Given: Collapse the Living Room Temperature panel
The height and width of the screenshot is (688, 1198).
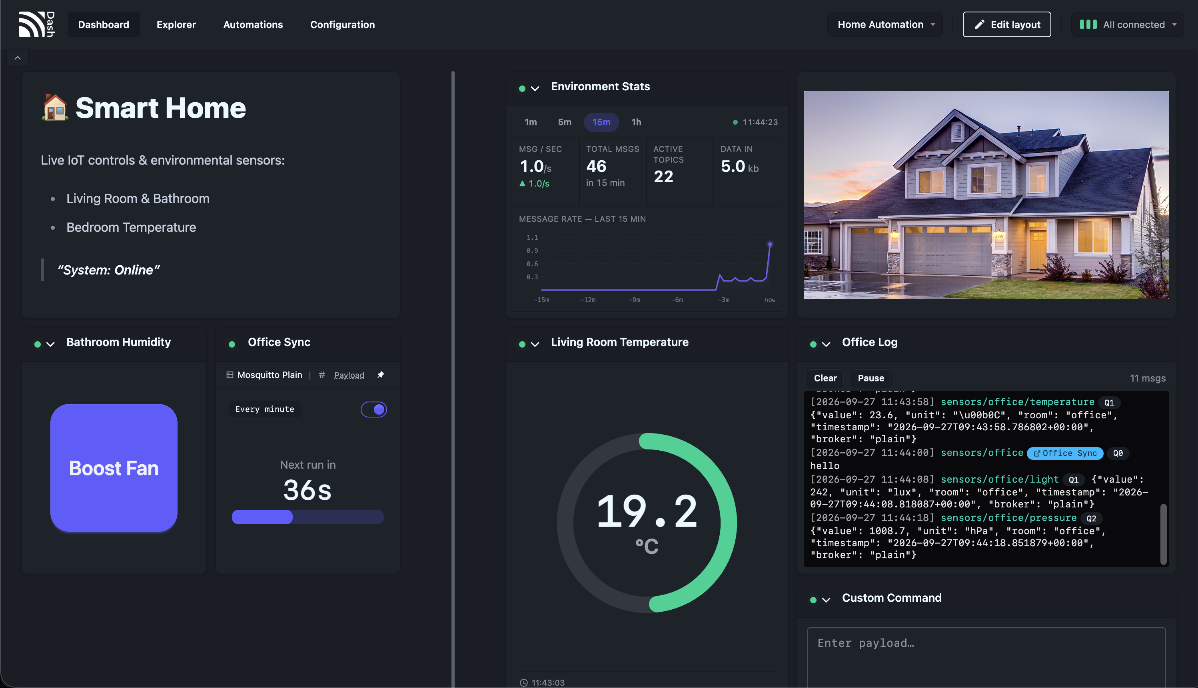Looking at the screenshot, I should coord(535,344).
